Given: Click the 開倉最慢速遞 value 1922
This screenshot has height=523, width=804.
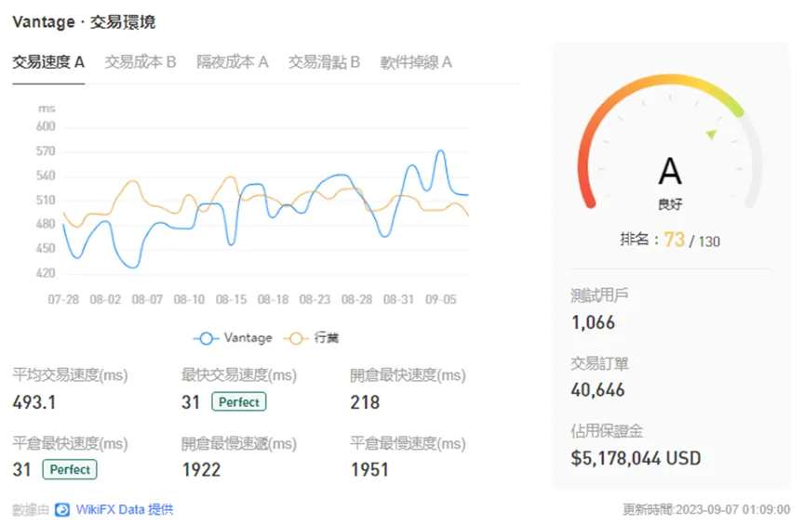Looking at the screenshot, I should pyautogui.click(x=202, y=470).
